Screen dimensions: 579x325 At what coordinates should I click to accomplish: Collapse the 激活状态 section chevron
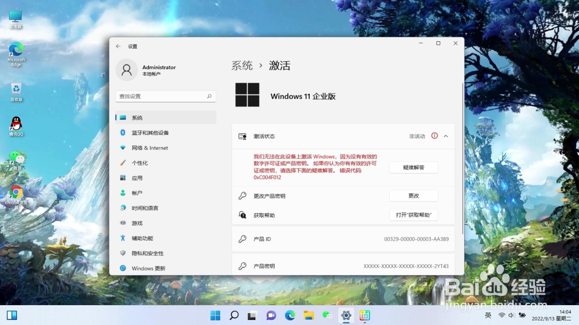pyautogui.click(x=446, y=136)
